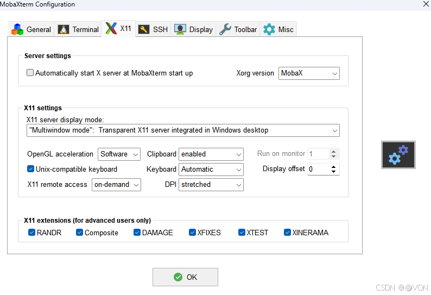Screen dimensions: 431x295
Task: Click the green checkmark on OK button
Action: click(178, 277)
